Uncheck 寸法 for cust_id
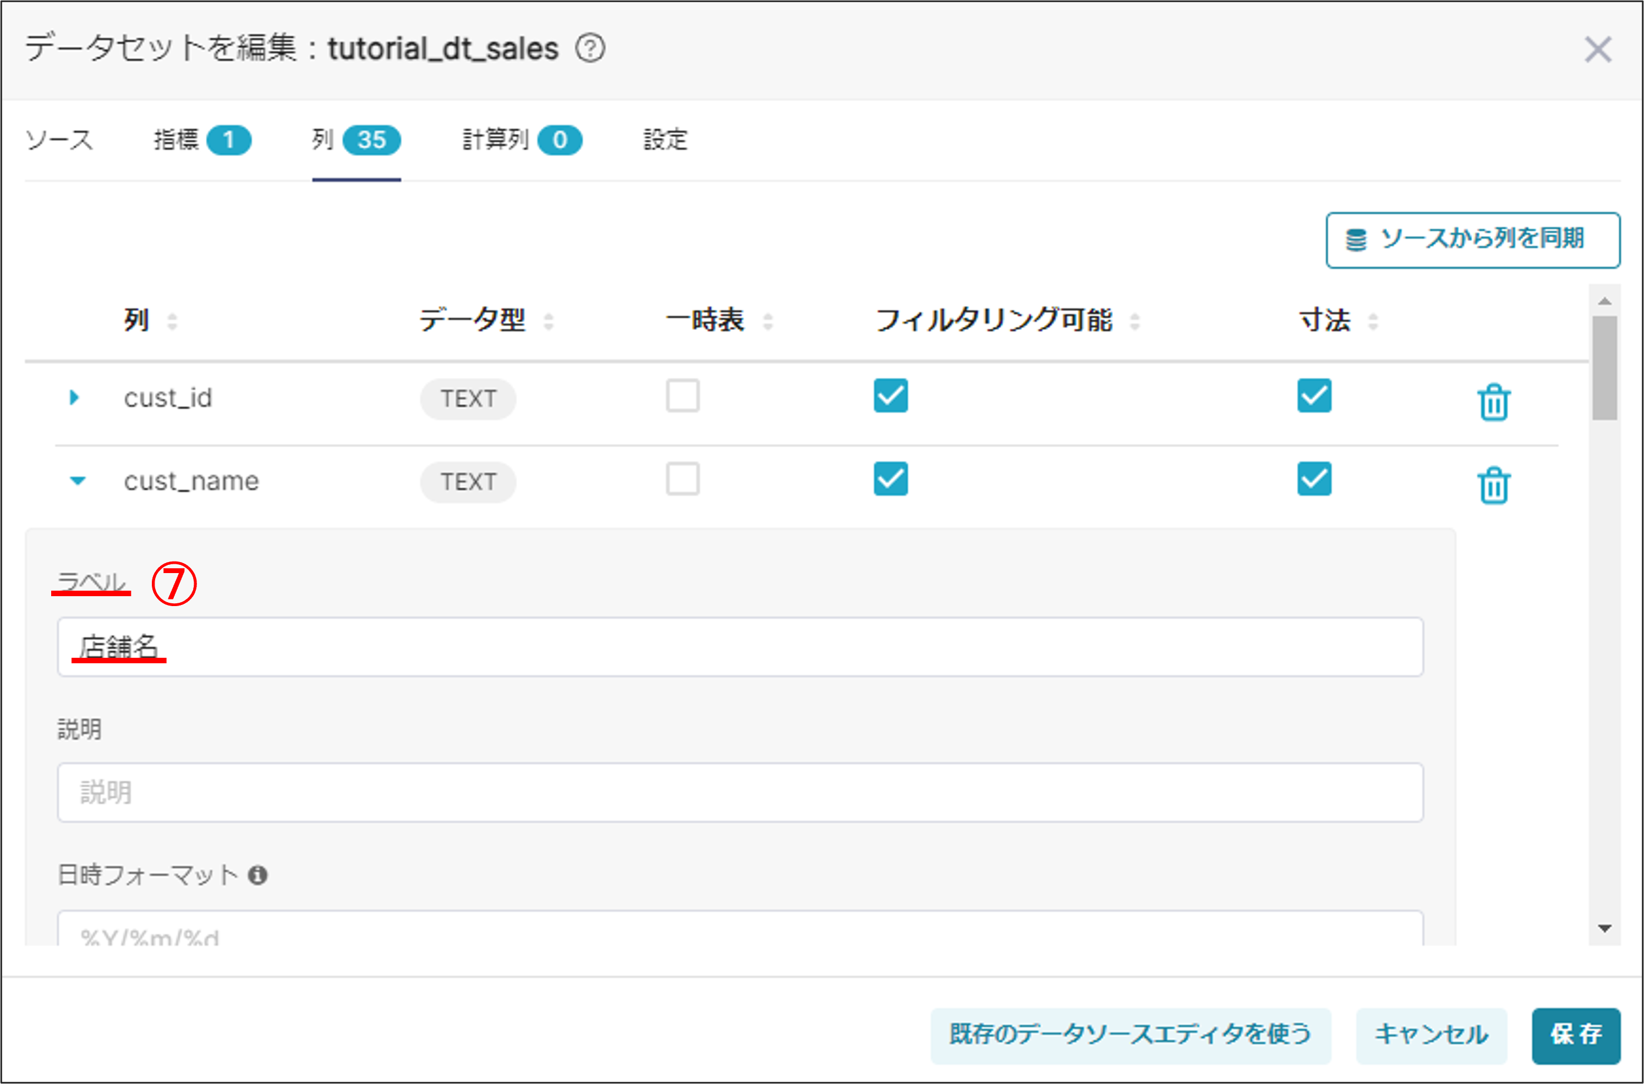1644x1084 pixels. coord(1314,395)
